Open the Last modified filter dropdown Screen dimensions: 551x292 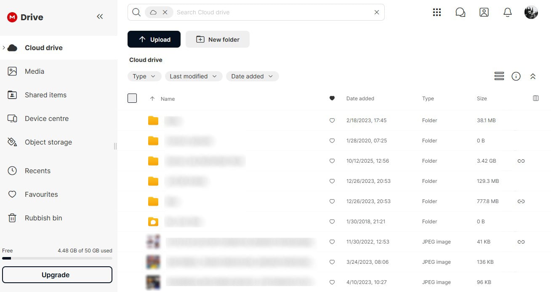[x=194, y=76]
